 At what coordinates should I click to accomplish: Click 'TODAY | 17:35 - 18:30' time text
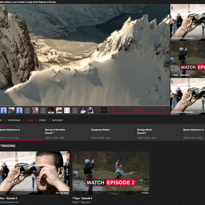point(55,138)
